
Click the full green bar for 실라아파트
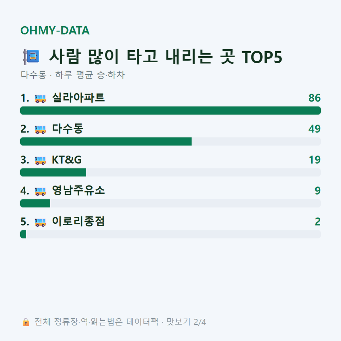pos(170,111)
